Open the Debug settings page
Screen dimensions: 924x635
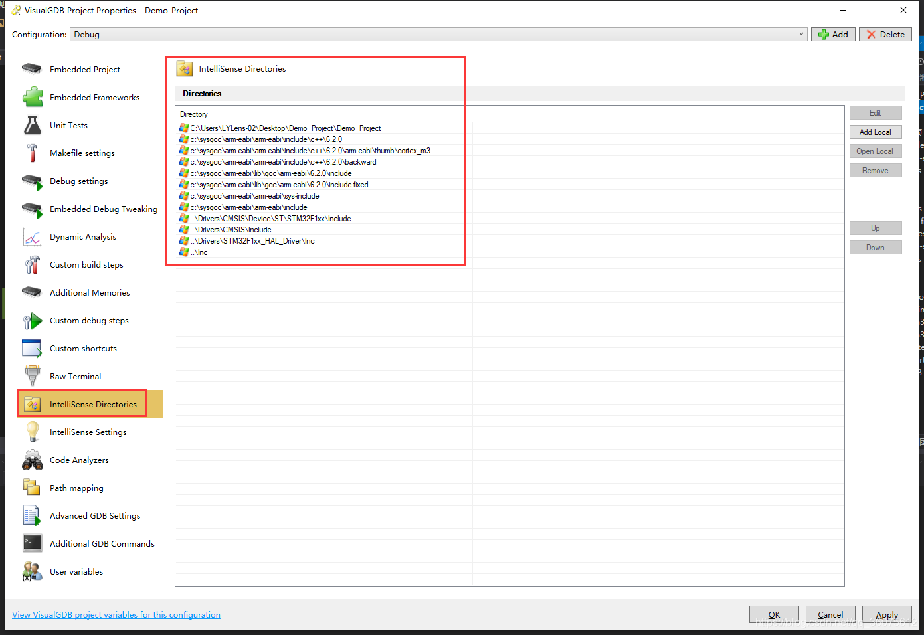tap(78, 181)
